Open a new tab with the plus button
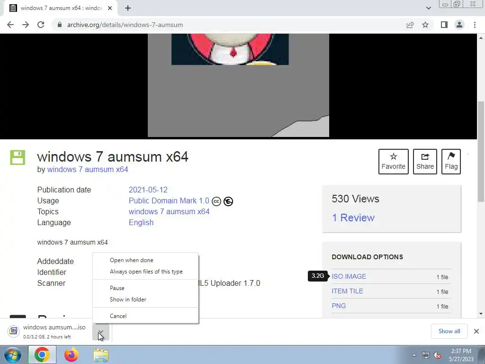 coord(128,8)
